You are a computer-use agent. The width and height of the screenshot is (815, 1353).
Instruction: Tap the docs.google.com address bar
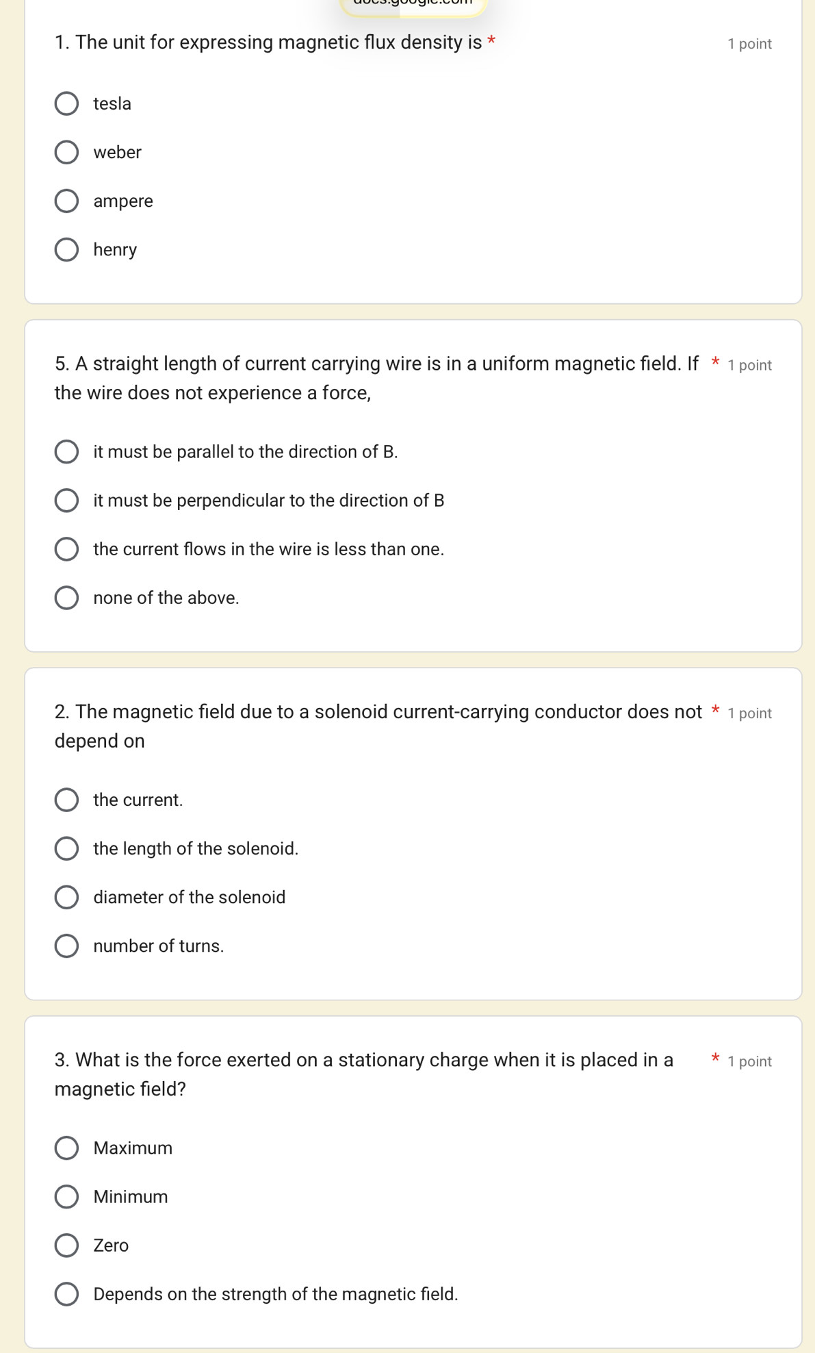[413, 4]
